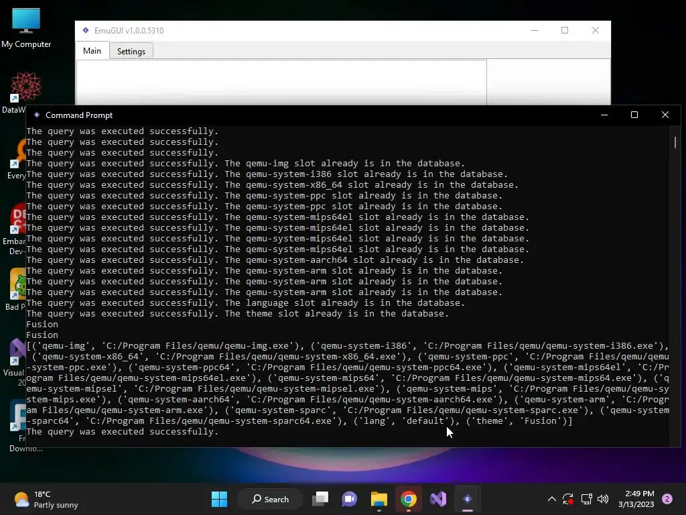
Task: Close the EmuGUI window
Action: tap(596, 30)
